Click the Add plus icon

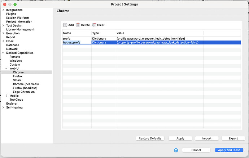coord(65,25)
